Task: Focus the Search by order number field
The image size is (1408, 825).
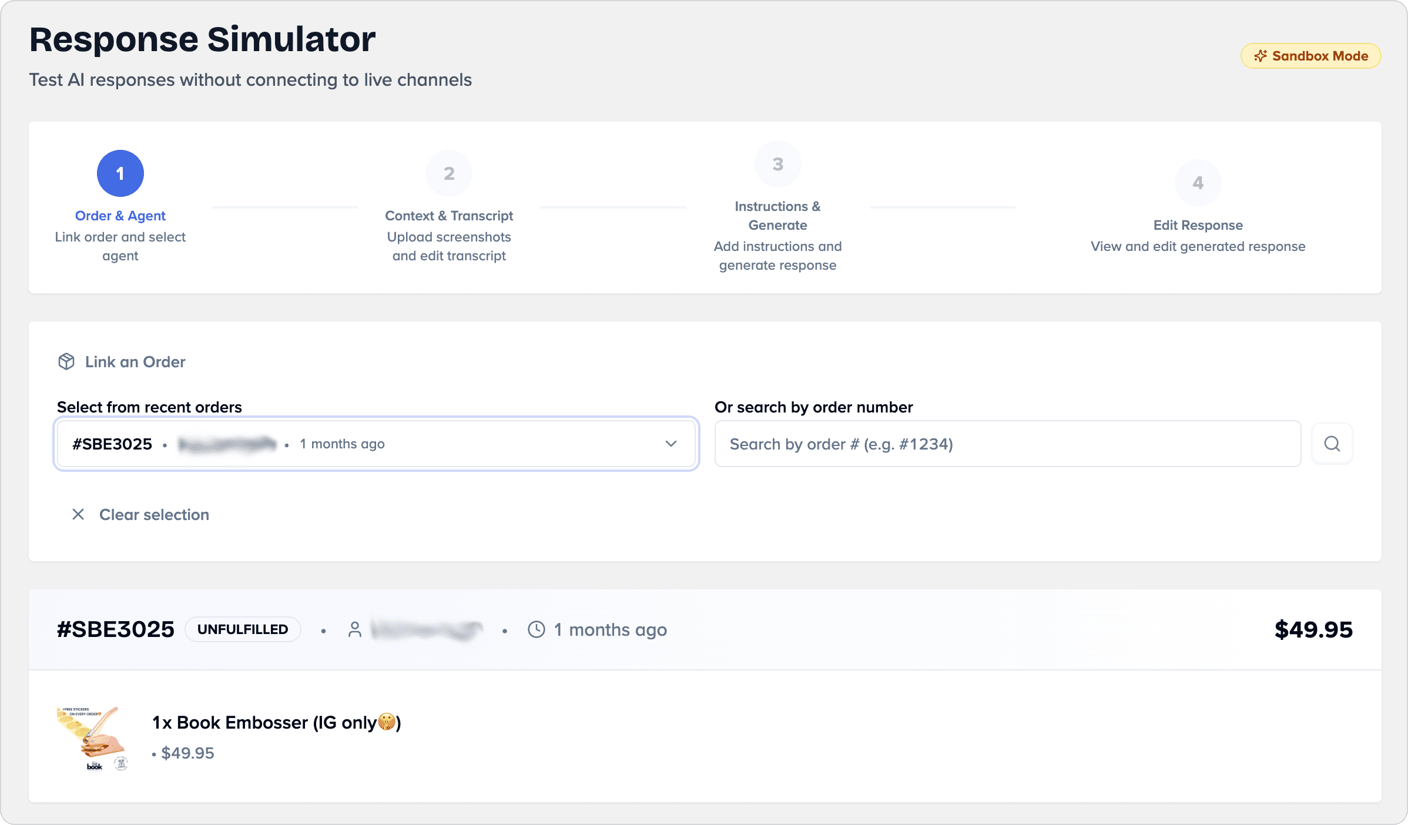Action: [1007, 444]
